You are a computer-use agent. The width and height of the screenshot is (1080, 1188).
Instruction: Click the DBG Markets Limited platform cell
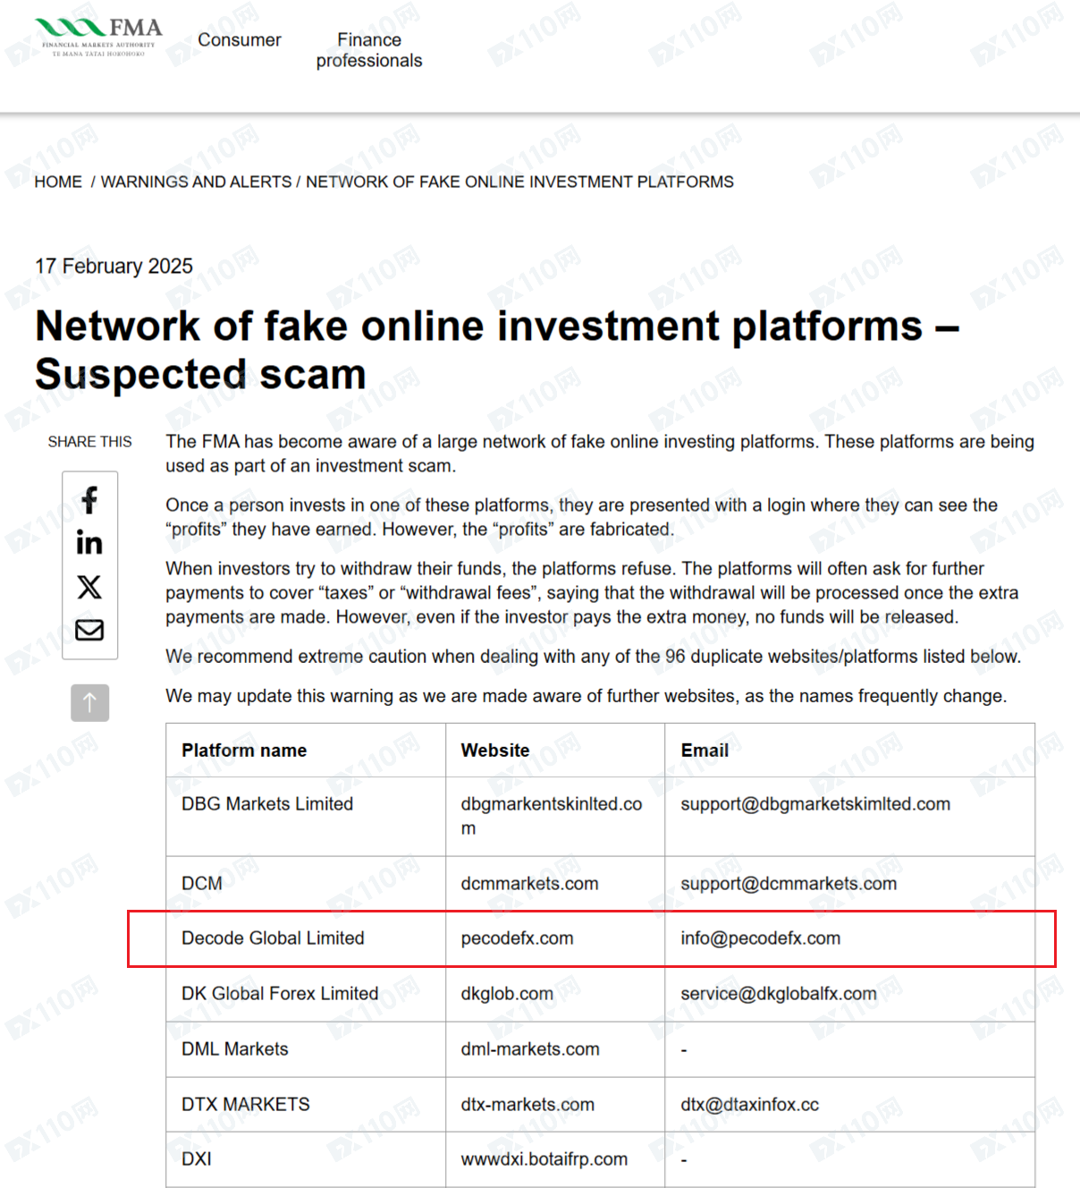(x=306, y=817)
